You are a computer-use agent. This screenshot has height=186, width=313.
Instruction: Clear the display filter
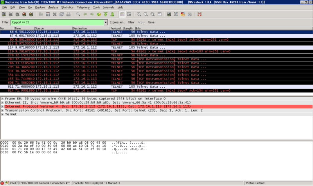(x=131, y=22)
